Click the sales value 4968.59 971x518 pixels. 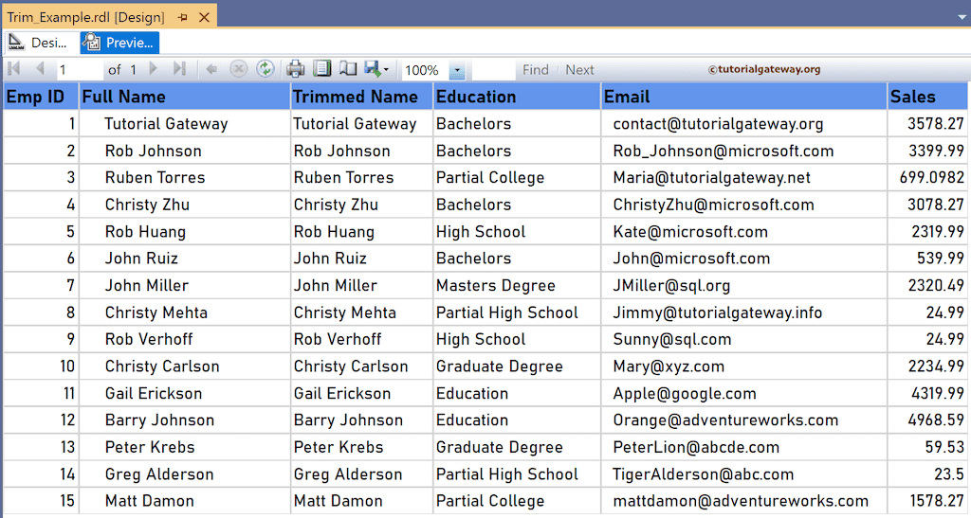[x=927, y=420]
